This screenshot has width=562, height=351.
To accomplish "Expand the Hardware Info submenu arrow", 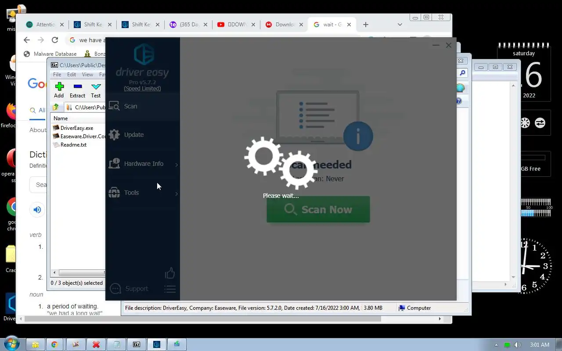I will click(x=177, y=165).
